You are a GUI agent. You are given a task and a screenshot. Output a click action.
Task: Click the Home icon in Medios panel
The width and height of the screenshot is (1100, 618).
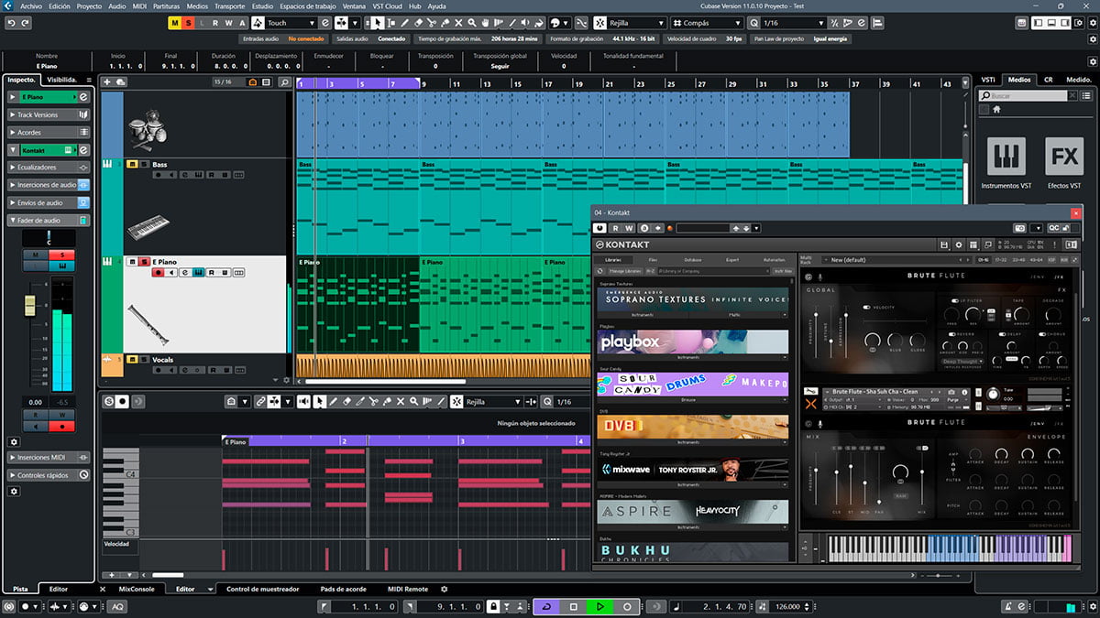pos(996,109)
